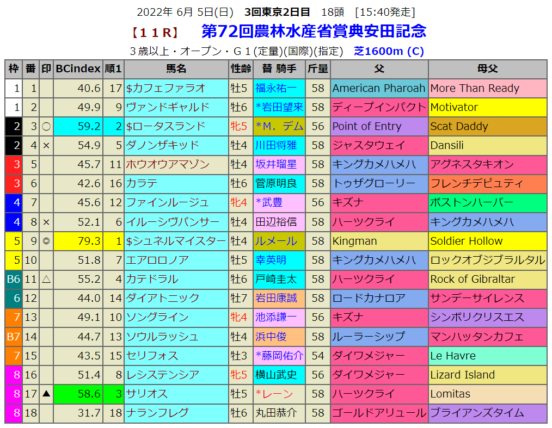Click the B7 frame cell for horse 14
Image resolution: width=552 pixels, height=428 pixels.
click(x=13, y=337)
